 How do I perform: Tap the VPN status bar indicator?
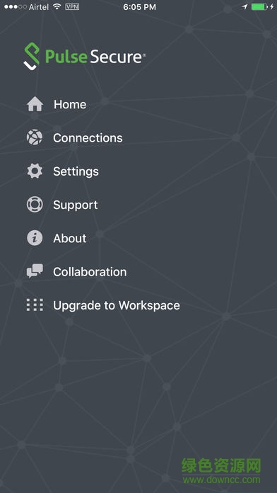click(x=72, y=6)
